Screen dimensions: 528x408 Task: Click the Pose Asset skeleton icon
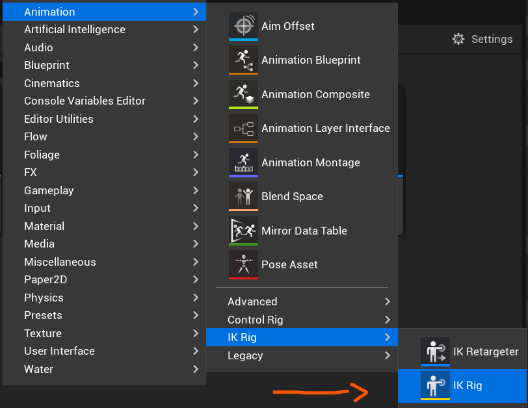(x=243, y=264)
